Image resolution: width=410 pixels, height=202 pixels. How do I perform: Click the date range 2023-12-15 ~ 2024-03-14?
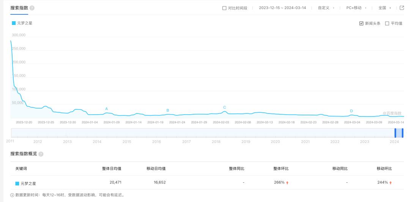(x=282, y=8)
